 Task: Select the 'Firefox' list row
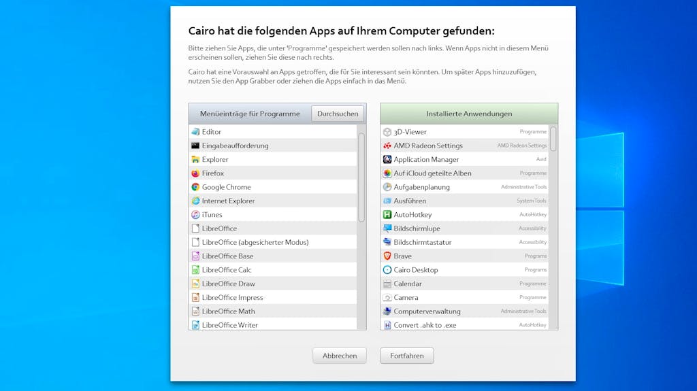[272, 173]
